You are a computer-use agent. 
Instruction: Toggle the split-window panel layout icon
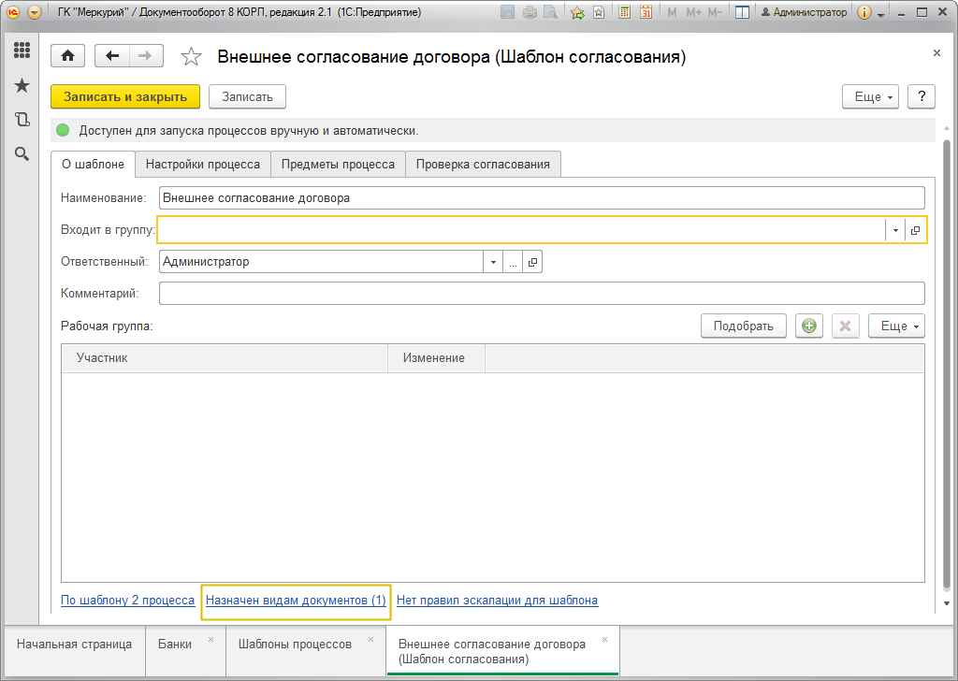(x=742, y=12)
